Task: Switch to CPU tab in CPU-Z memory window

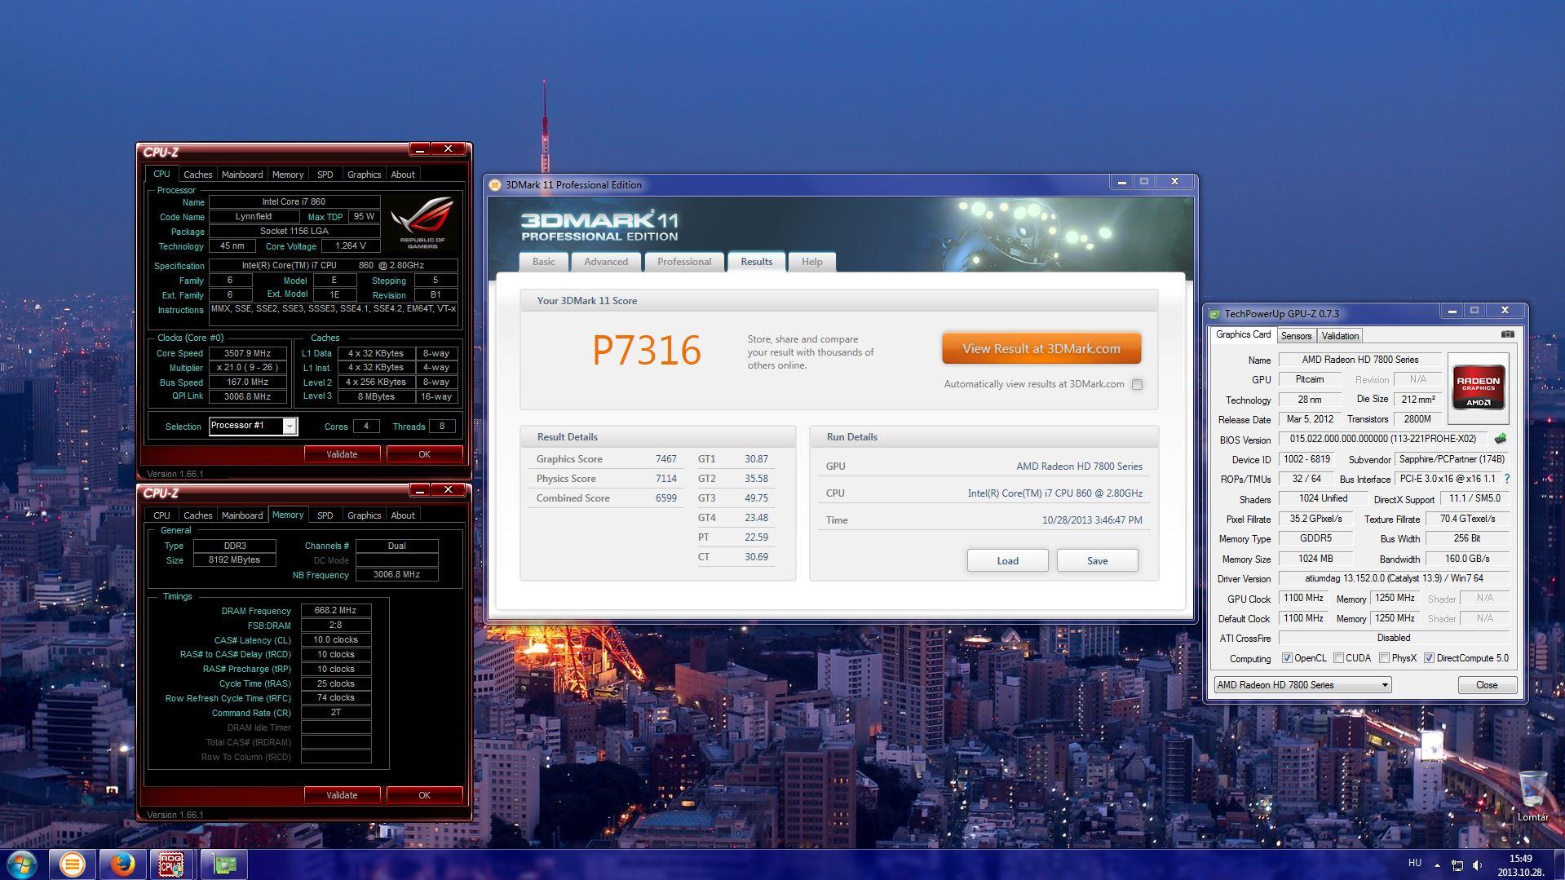Action: pos(161,515)
